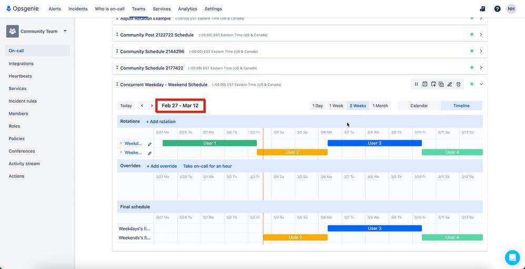Click reorder handle of Community Schedule 2177422

point(117,68)
